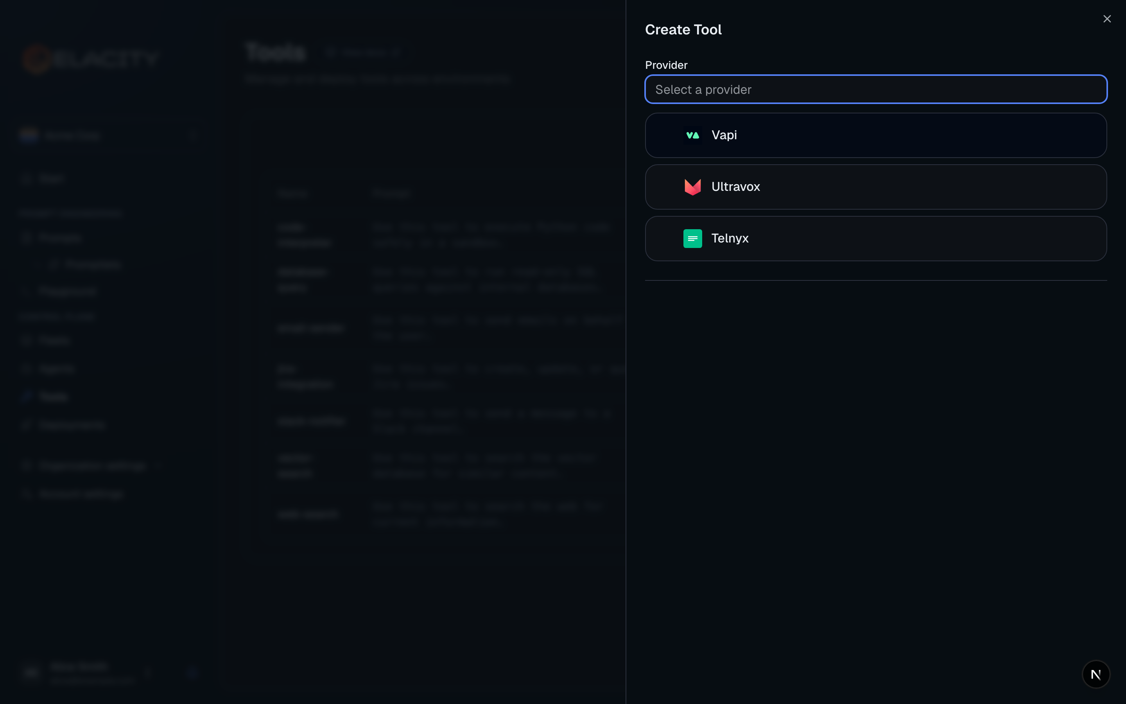Select Tools in the sidebar navigation

(54, 396)
